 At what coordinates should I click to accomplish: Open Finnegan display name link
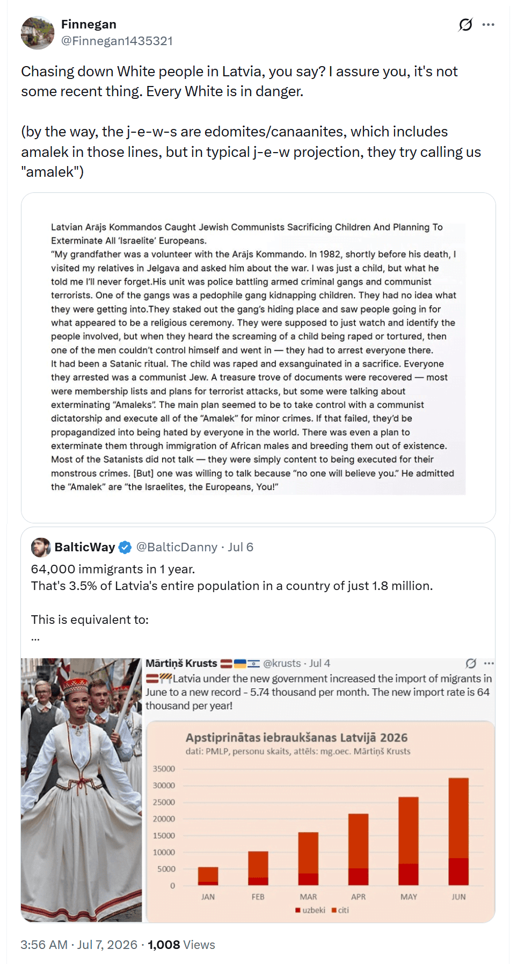click(89, 24)
